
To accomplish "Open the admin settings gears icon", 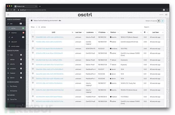I will (166, 15).
